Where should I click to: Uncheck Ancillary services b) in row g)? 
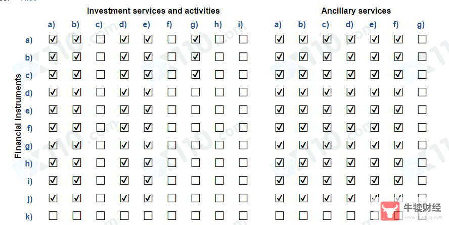[303, 145]
